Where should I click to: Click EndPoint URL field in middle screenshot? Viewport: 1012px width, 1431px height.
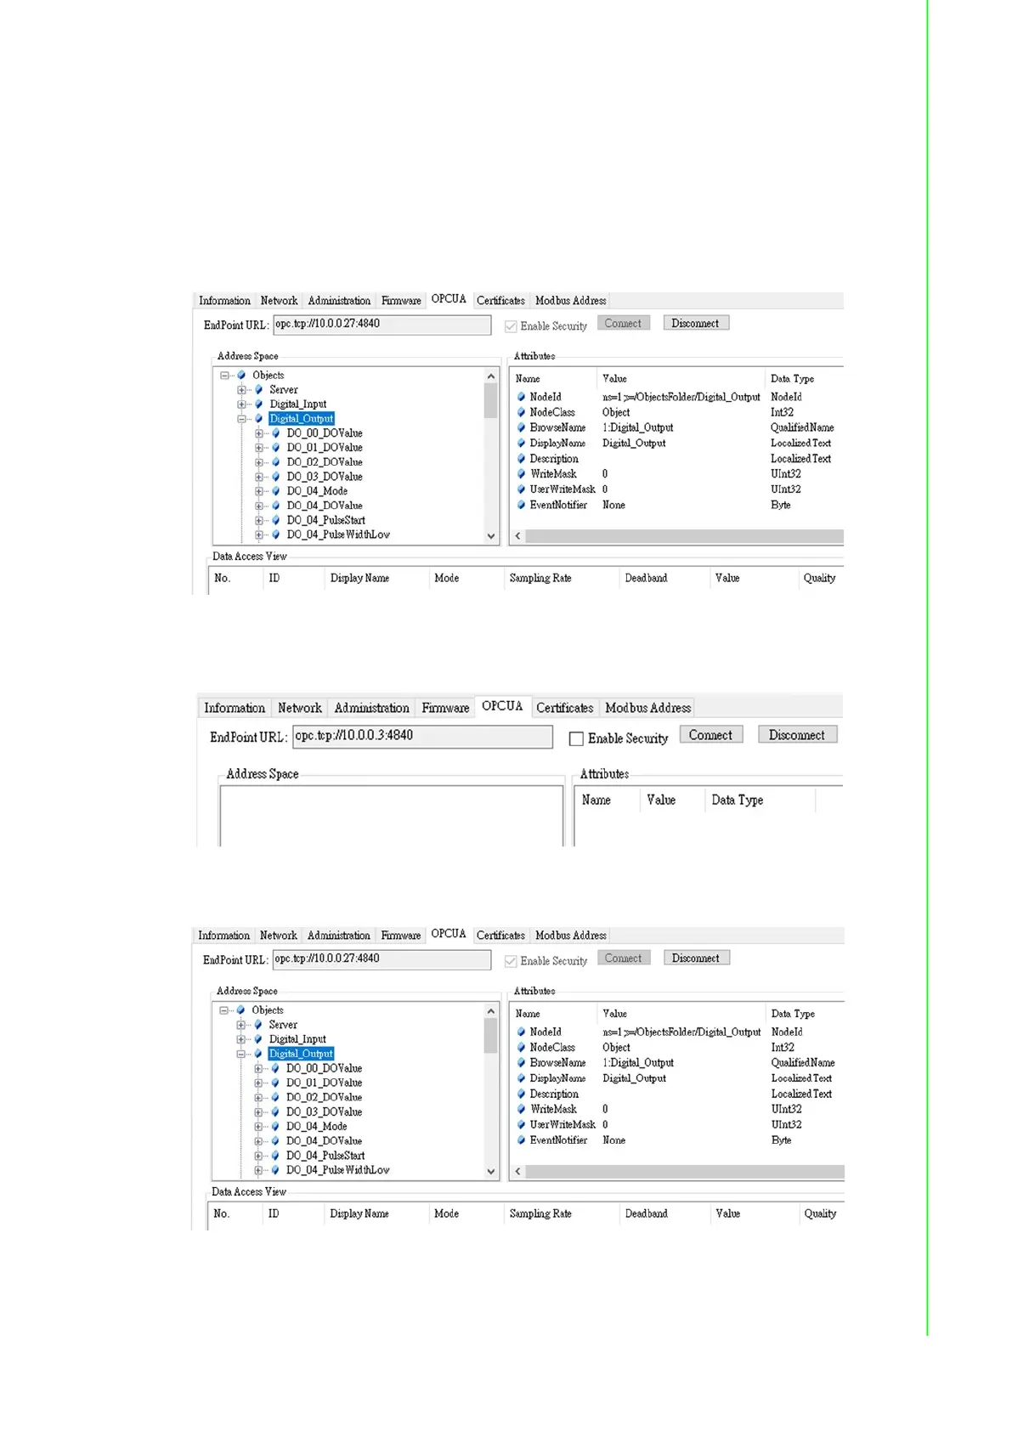pos(422,736)
